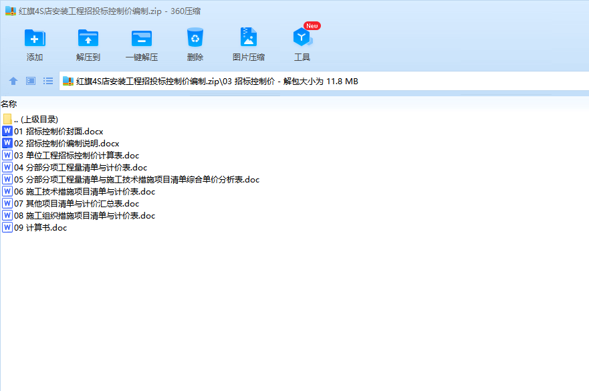Click Word icon of 08 施工组织措施项目清单与计价表.doc
Viewport: 589px width, 391px height.
7,215
